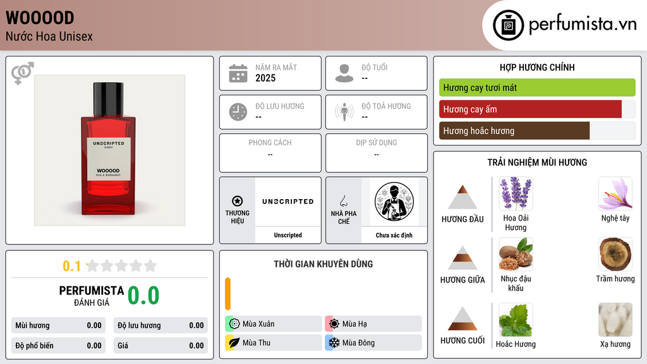
Task: Select the Xạ hương musk image
Action: 615,320
